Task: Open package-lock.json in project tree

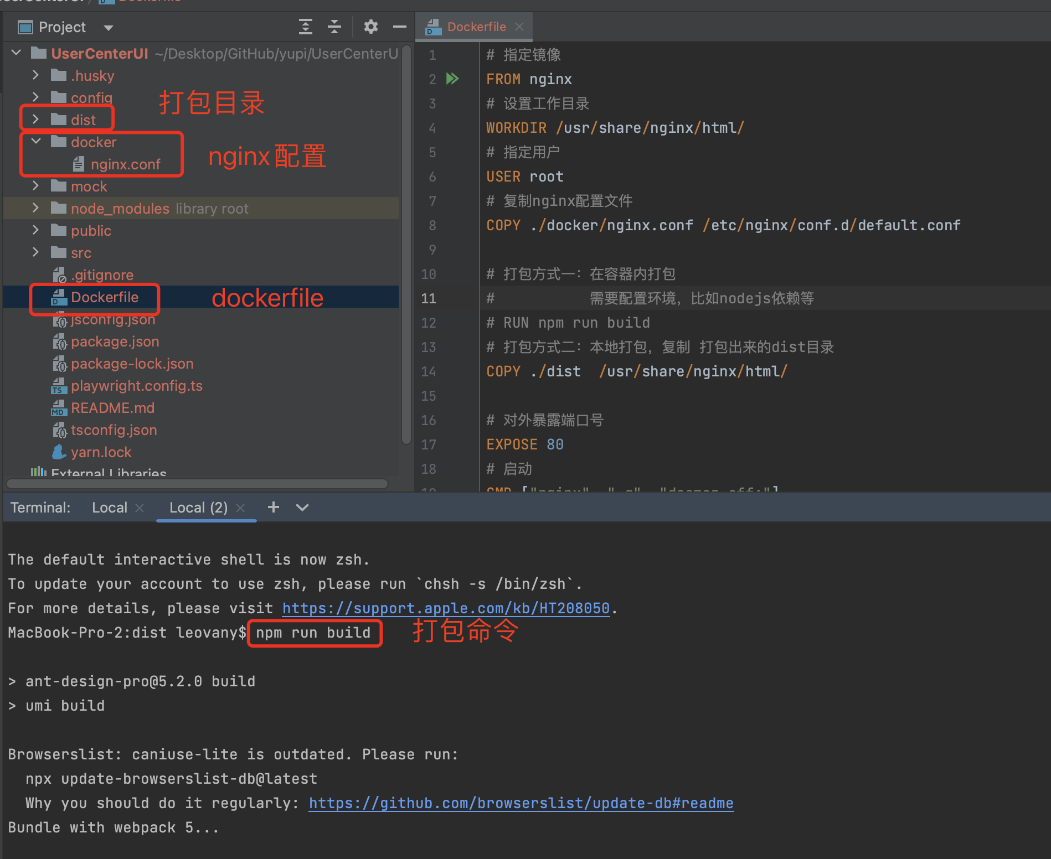Action: click(x=132, y=364)
